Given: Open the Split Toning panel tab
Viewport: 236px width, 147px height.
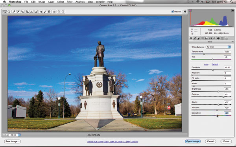Looking at the screenshot, I should 206,38.
